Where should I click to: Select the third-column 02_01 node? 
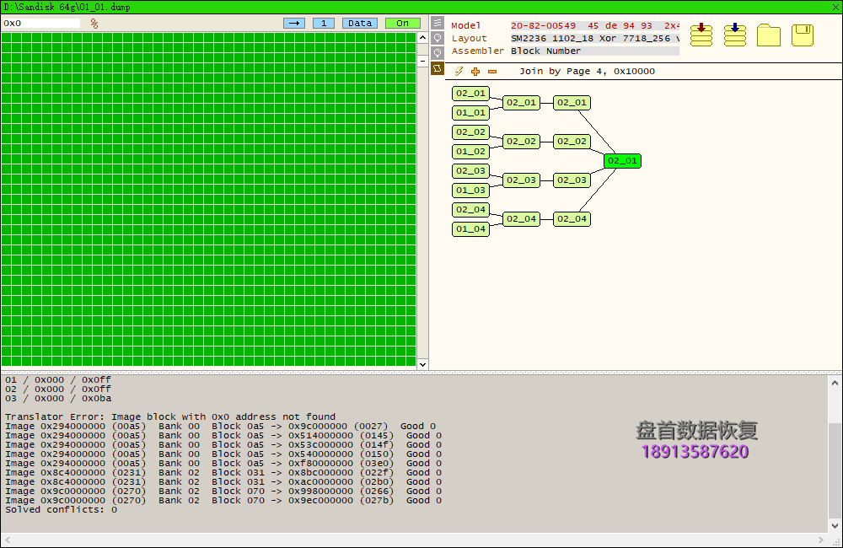572,102
